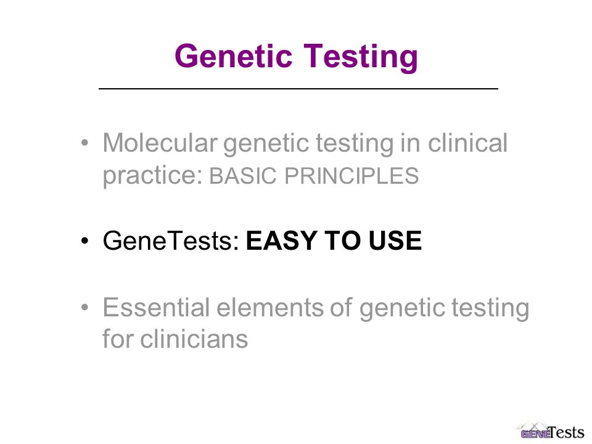Click the horizontal line under the title
592x444 pixels.
click(x=298, y=89)
